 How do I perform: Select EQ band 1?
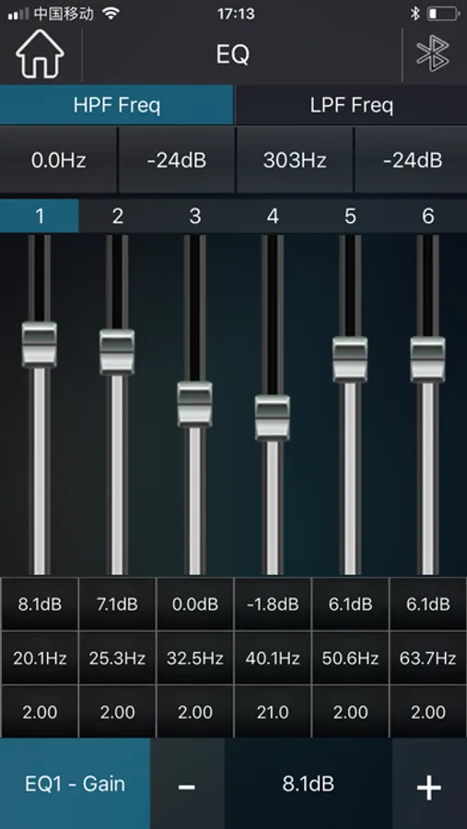(39, 216)
